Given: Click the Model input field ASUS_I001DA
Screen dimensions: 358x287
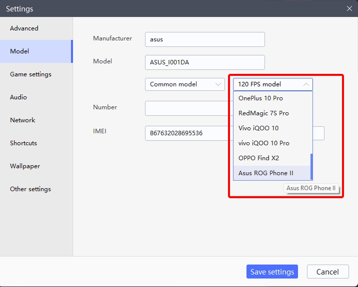Looking at the screenshot, I should (205, 62).
